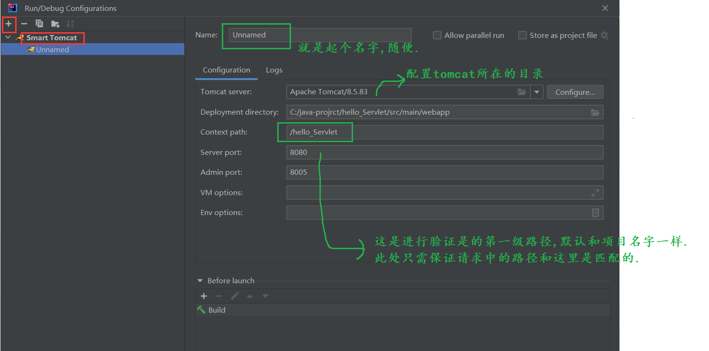
Task: Select the Smart Tomcat configuration type
Action: 51,37
